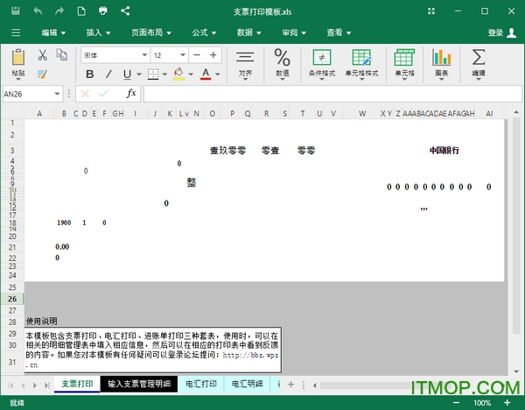
Task: Select column W header
Action: [x=362, y=114]
